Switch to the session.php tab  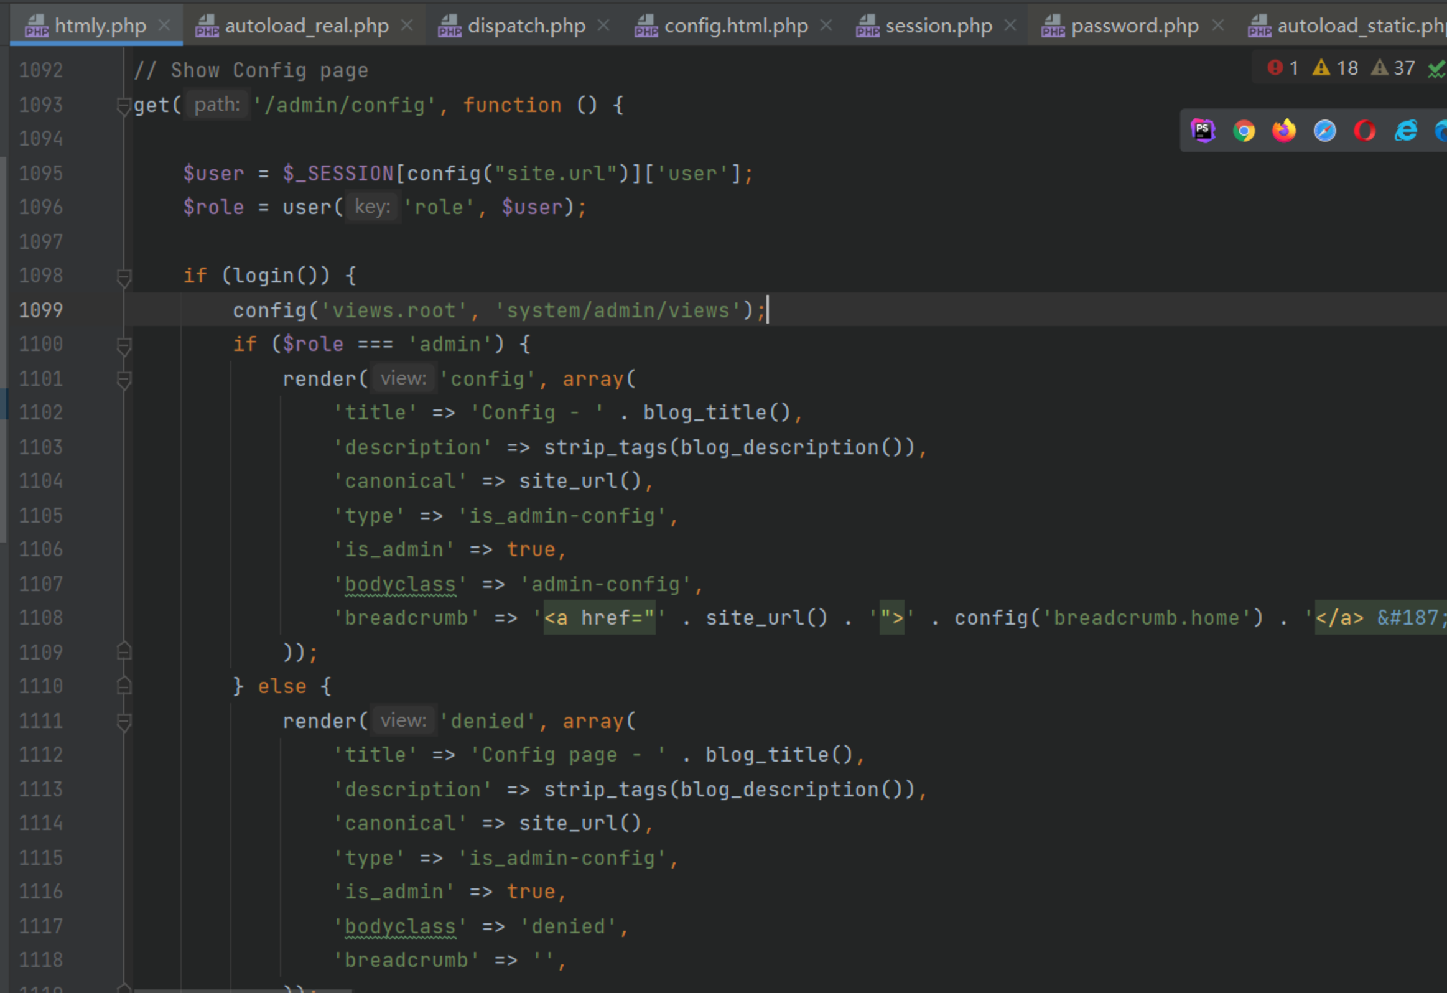[938, 26]
